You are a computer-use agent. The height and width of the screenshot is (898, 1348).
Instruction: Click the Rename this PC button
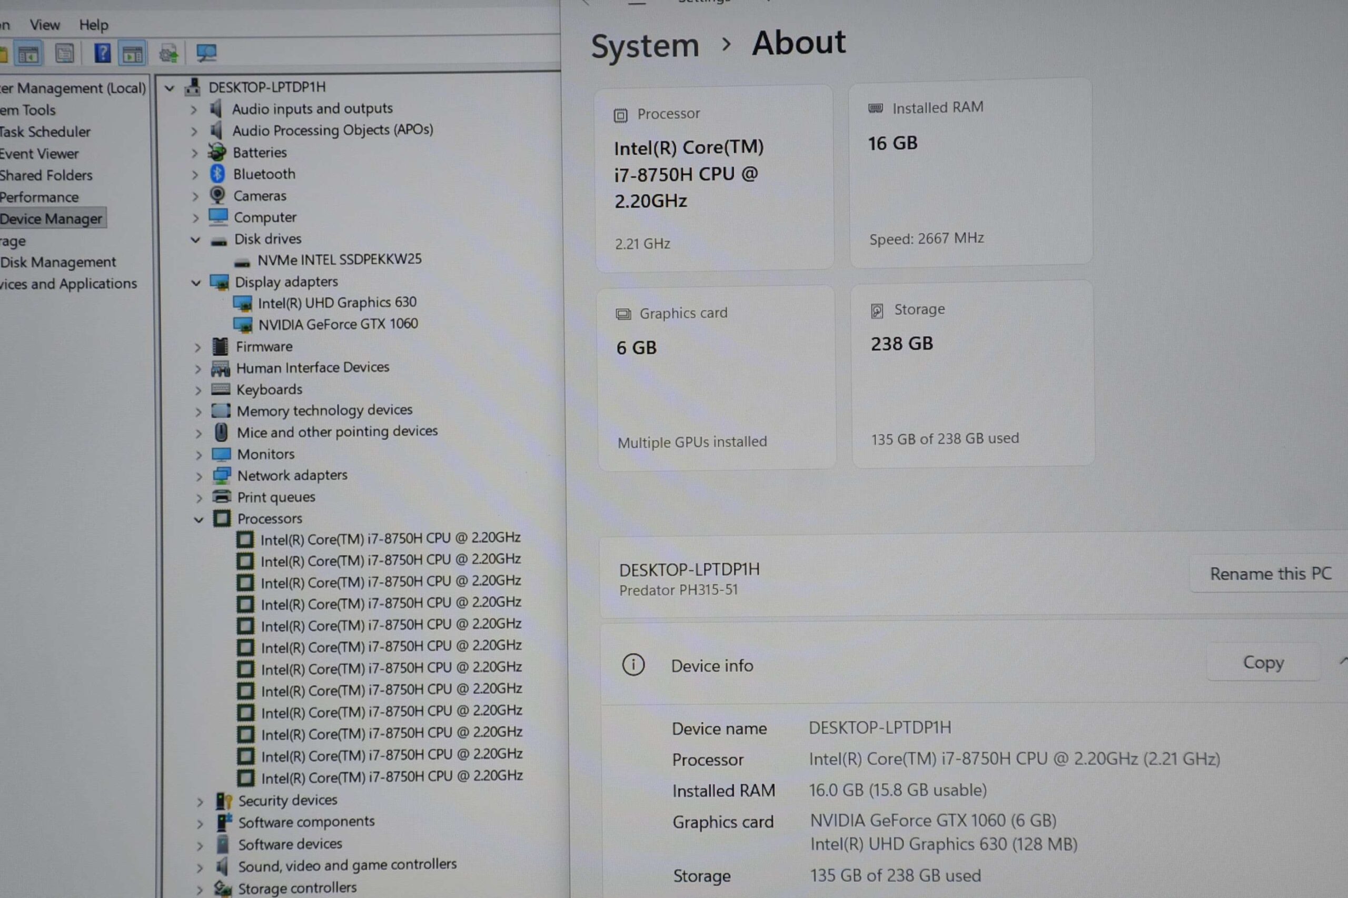coord(1270,573)
